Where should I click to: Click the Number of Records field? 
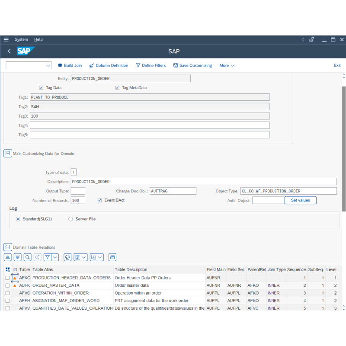(78, 200)
